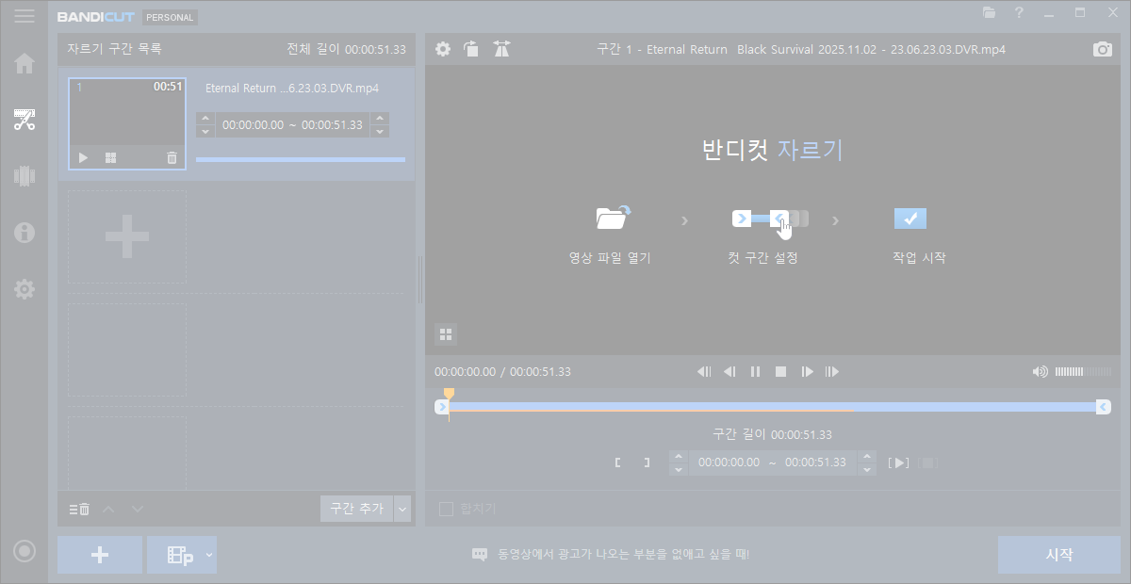Select the Eternal Return segment thumbnail
Image resolution: width=1131 pixels, height=584 pixels.
click(127, 122)
